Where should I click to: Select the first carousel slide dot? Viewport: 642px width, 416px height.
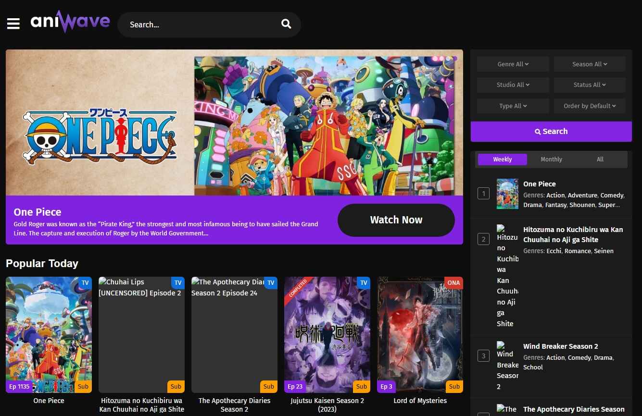pos(435,59)
